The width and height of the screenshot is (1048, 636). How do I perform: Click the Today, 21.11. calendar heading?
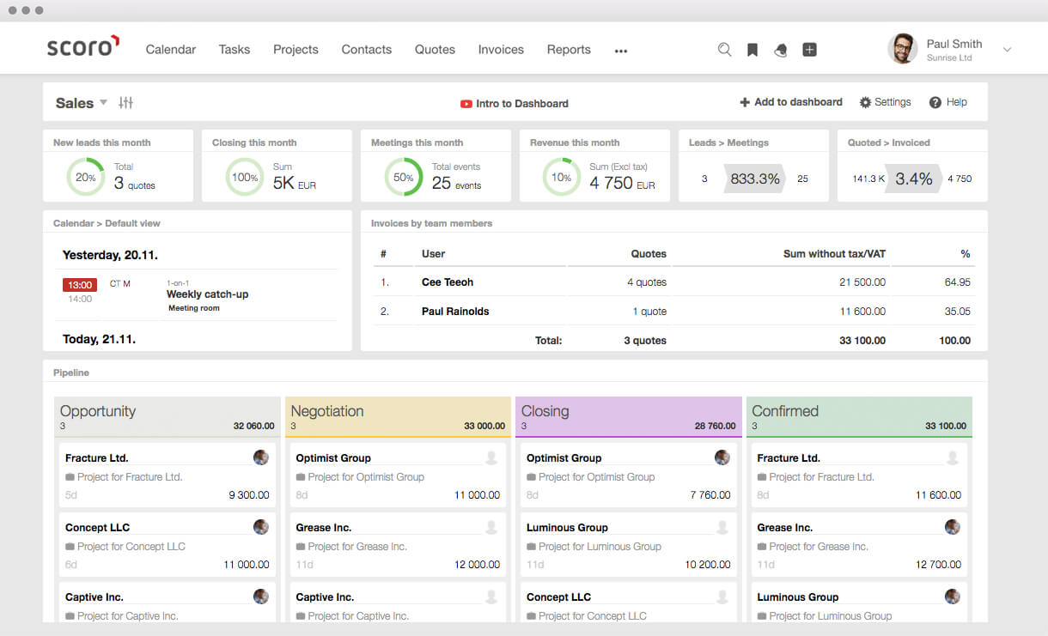point(99,340)
